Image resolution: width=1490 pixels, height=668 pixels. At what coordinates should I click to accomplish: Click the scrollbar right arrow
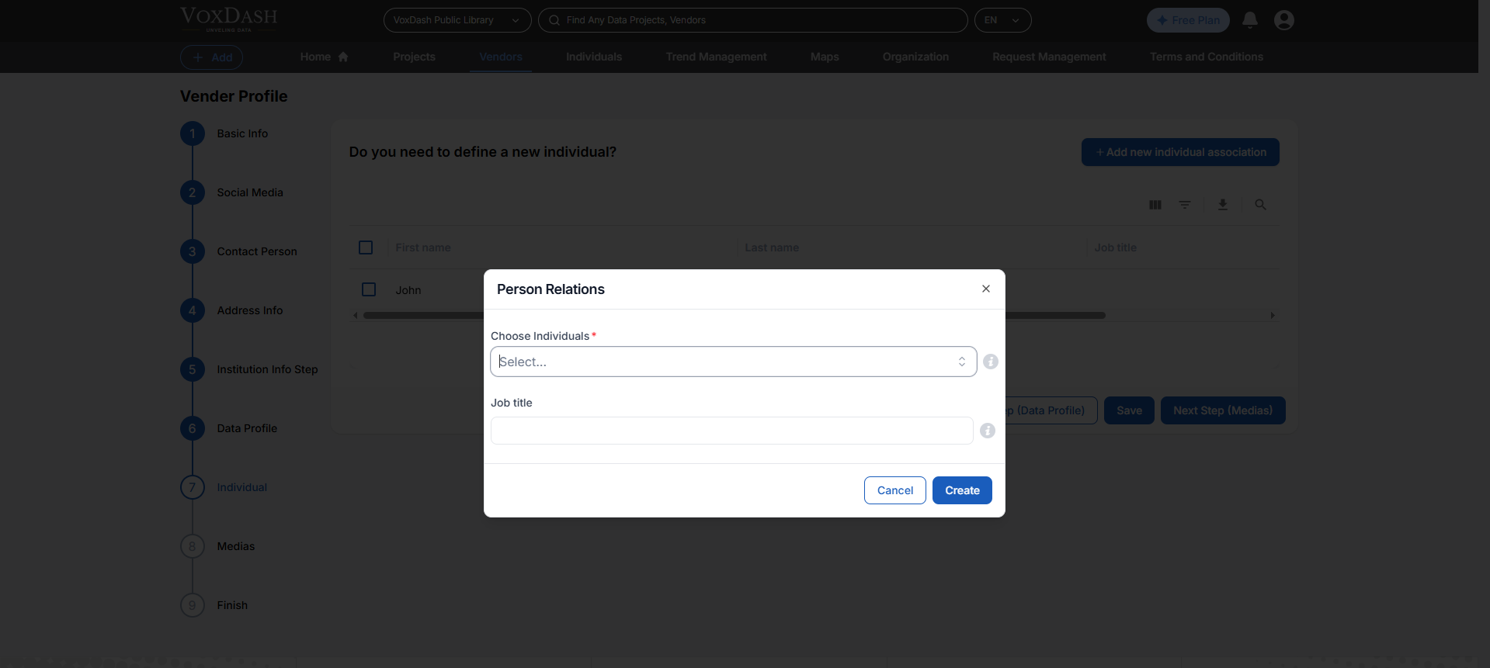(x=1273, y=316)
